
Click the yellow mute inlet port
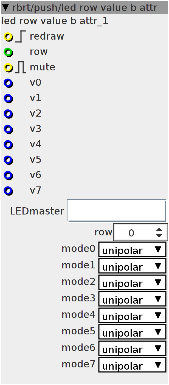coord(8,67)
